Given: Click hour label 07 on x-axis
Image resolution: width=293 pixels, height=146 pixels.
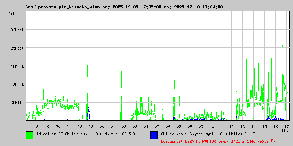Looking at the screenshot, I should (179, 127).
